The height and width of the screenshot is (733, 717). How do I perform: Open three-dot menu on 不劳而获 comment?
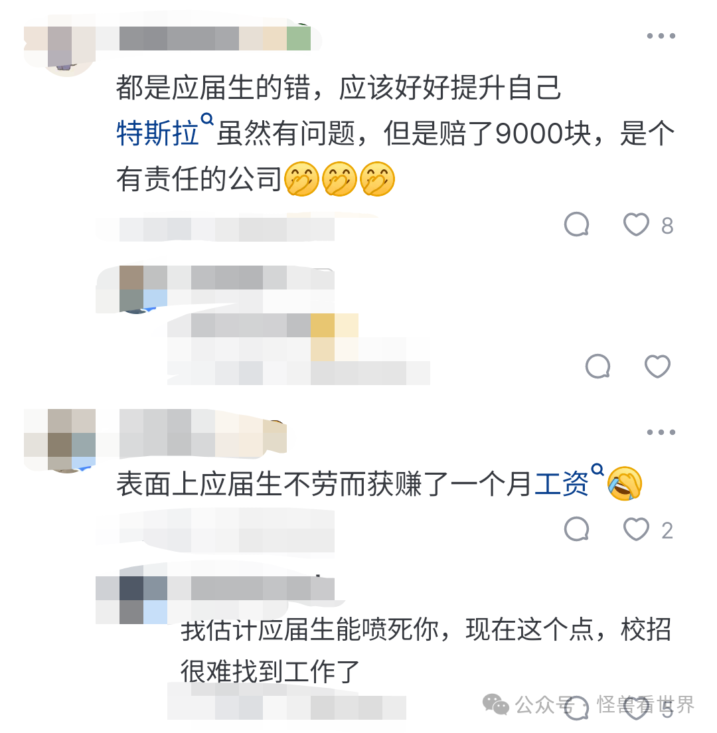pos(661,432)
